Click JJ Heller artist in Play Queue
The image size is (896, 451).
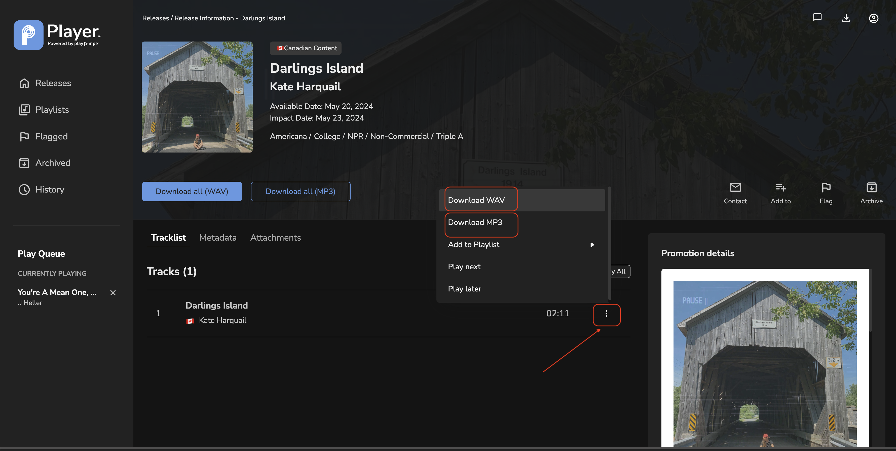(30, 303)
